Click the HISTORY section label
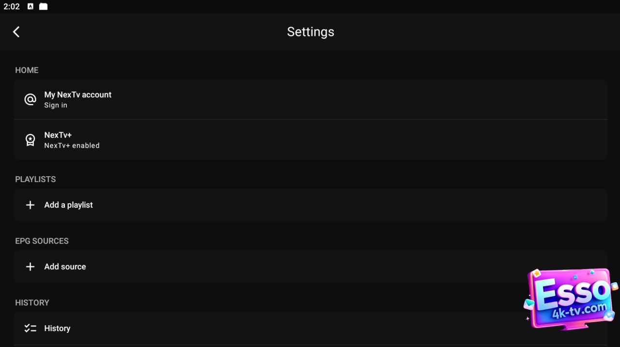This screenshot has width=620, height=347. (x=32, y=302)
